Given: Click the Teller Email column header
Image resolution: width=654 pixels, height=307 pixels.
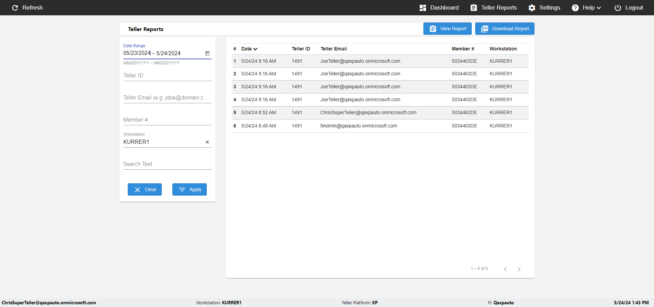Looking at the screenshot, I should pos(333,49).
